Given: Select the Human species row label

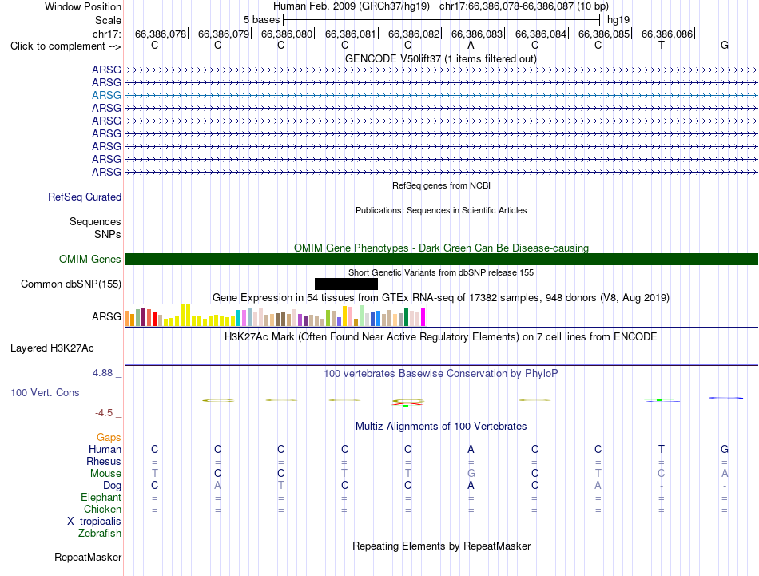Looking at the screenshot, I should click(105, 450).
